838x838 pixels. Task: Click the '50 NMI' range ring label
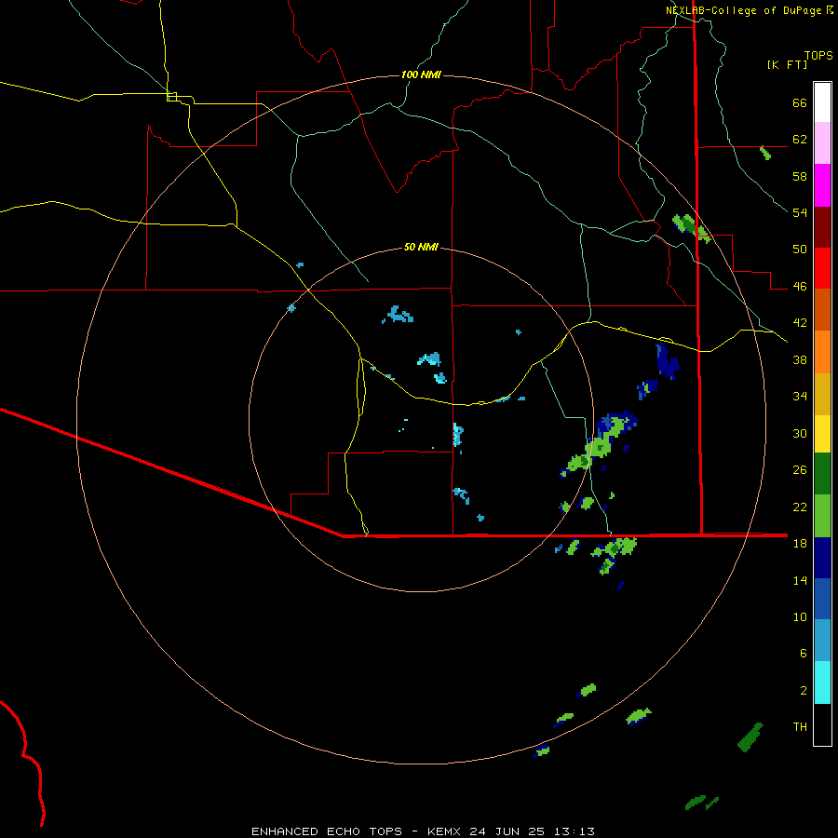tap(421, 247)
